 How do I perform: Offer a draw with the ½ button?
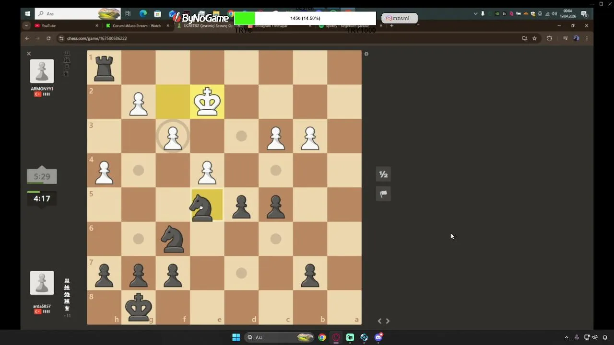pyautogui.click(x=383, y=174)
